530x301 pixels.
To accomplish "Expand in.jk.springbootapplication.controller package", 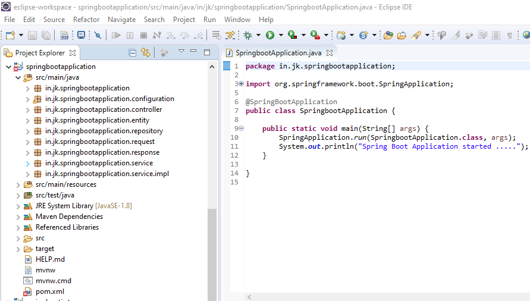I will coord(28,110).
